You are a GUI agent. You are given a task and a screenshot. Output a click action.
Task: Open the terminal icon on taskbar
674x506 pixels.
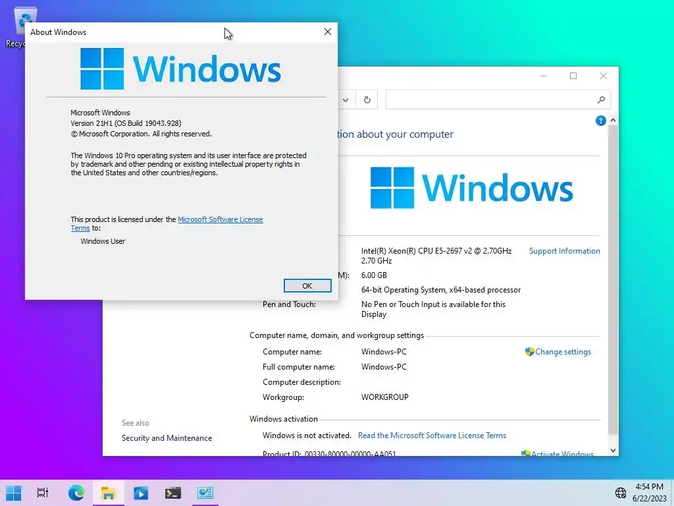point(173,493)
